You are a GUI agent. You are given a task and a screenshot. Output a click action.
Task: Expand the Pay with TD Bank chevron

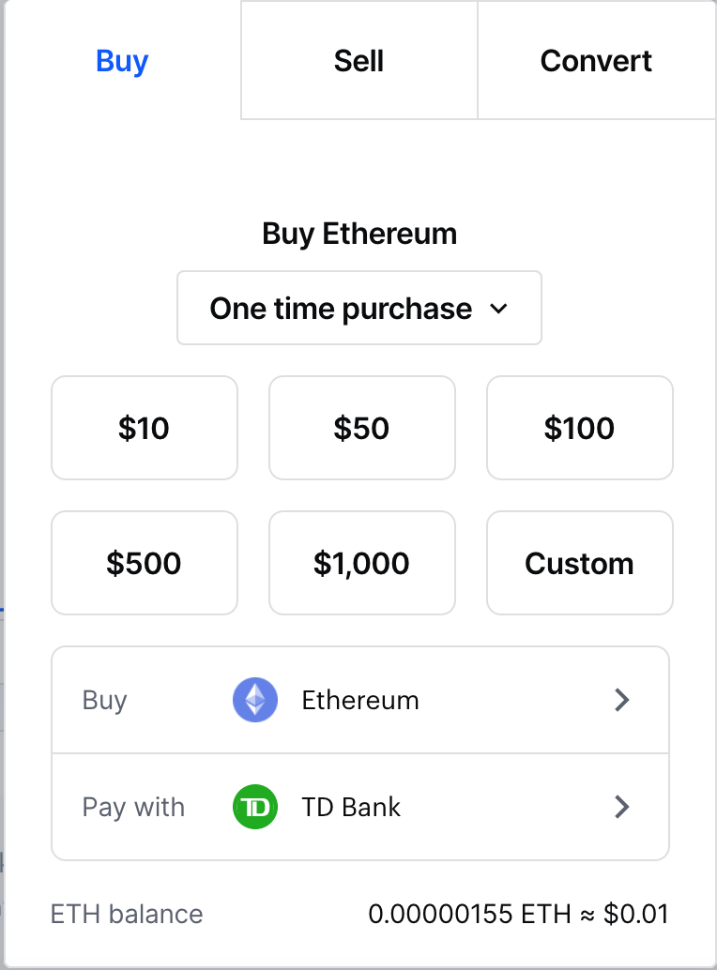click(621, 807)
